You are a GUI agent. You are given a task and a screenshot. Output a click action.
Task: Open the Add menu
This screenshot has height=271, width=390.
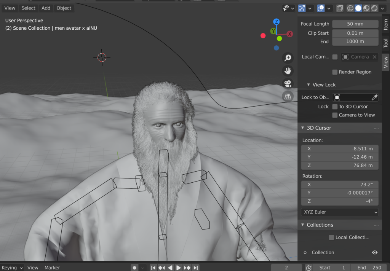point(46,8)
